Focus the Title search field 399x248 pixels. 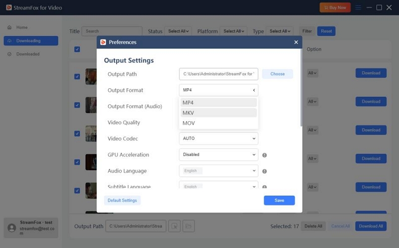112,31
